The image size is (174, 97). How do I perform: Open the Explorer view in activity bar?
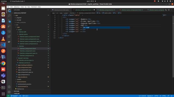[x=9, y=11]
